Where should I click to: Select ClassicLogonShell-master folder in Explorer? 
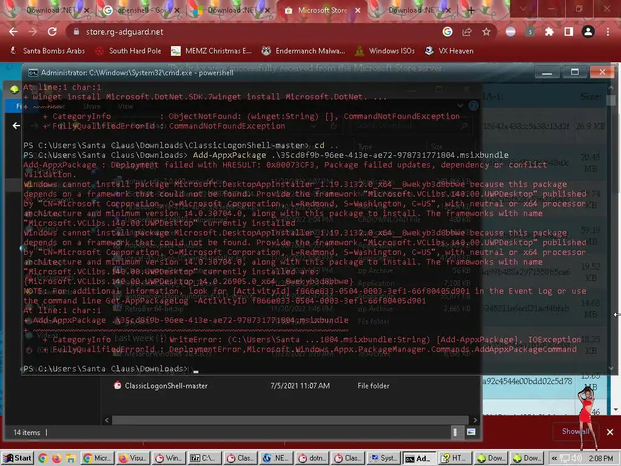pyautogui.click(x=166, y=385)
